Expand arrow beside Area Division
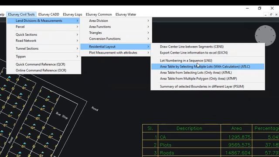Viewport: 279px width, 157px height. click(148, 20)
